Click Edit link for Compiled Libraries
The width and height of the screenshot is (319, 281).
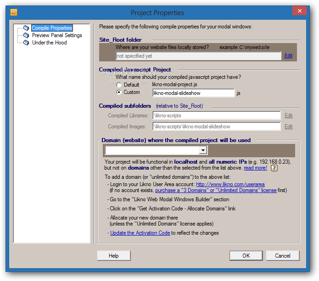(289, 116)
